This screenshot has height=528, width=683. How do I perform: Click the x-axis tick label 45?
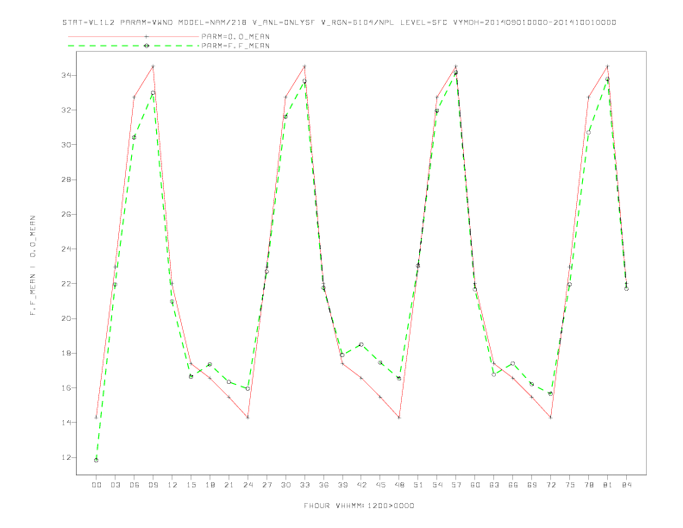point(380,485)
